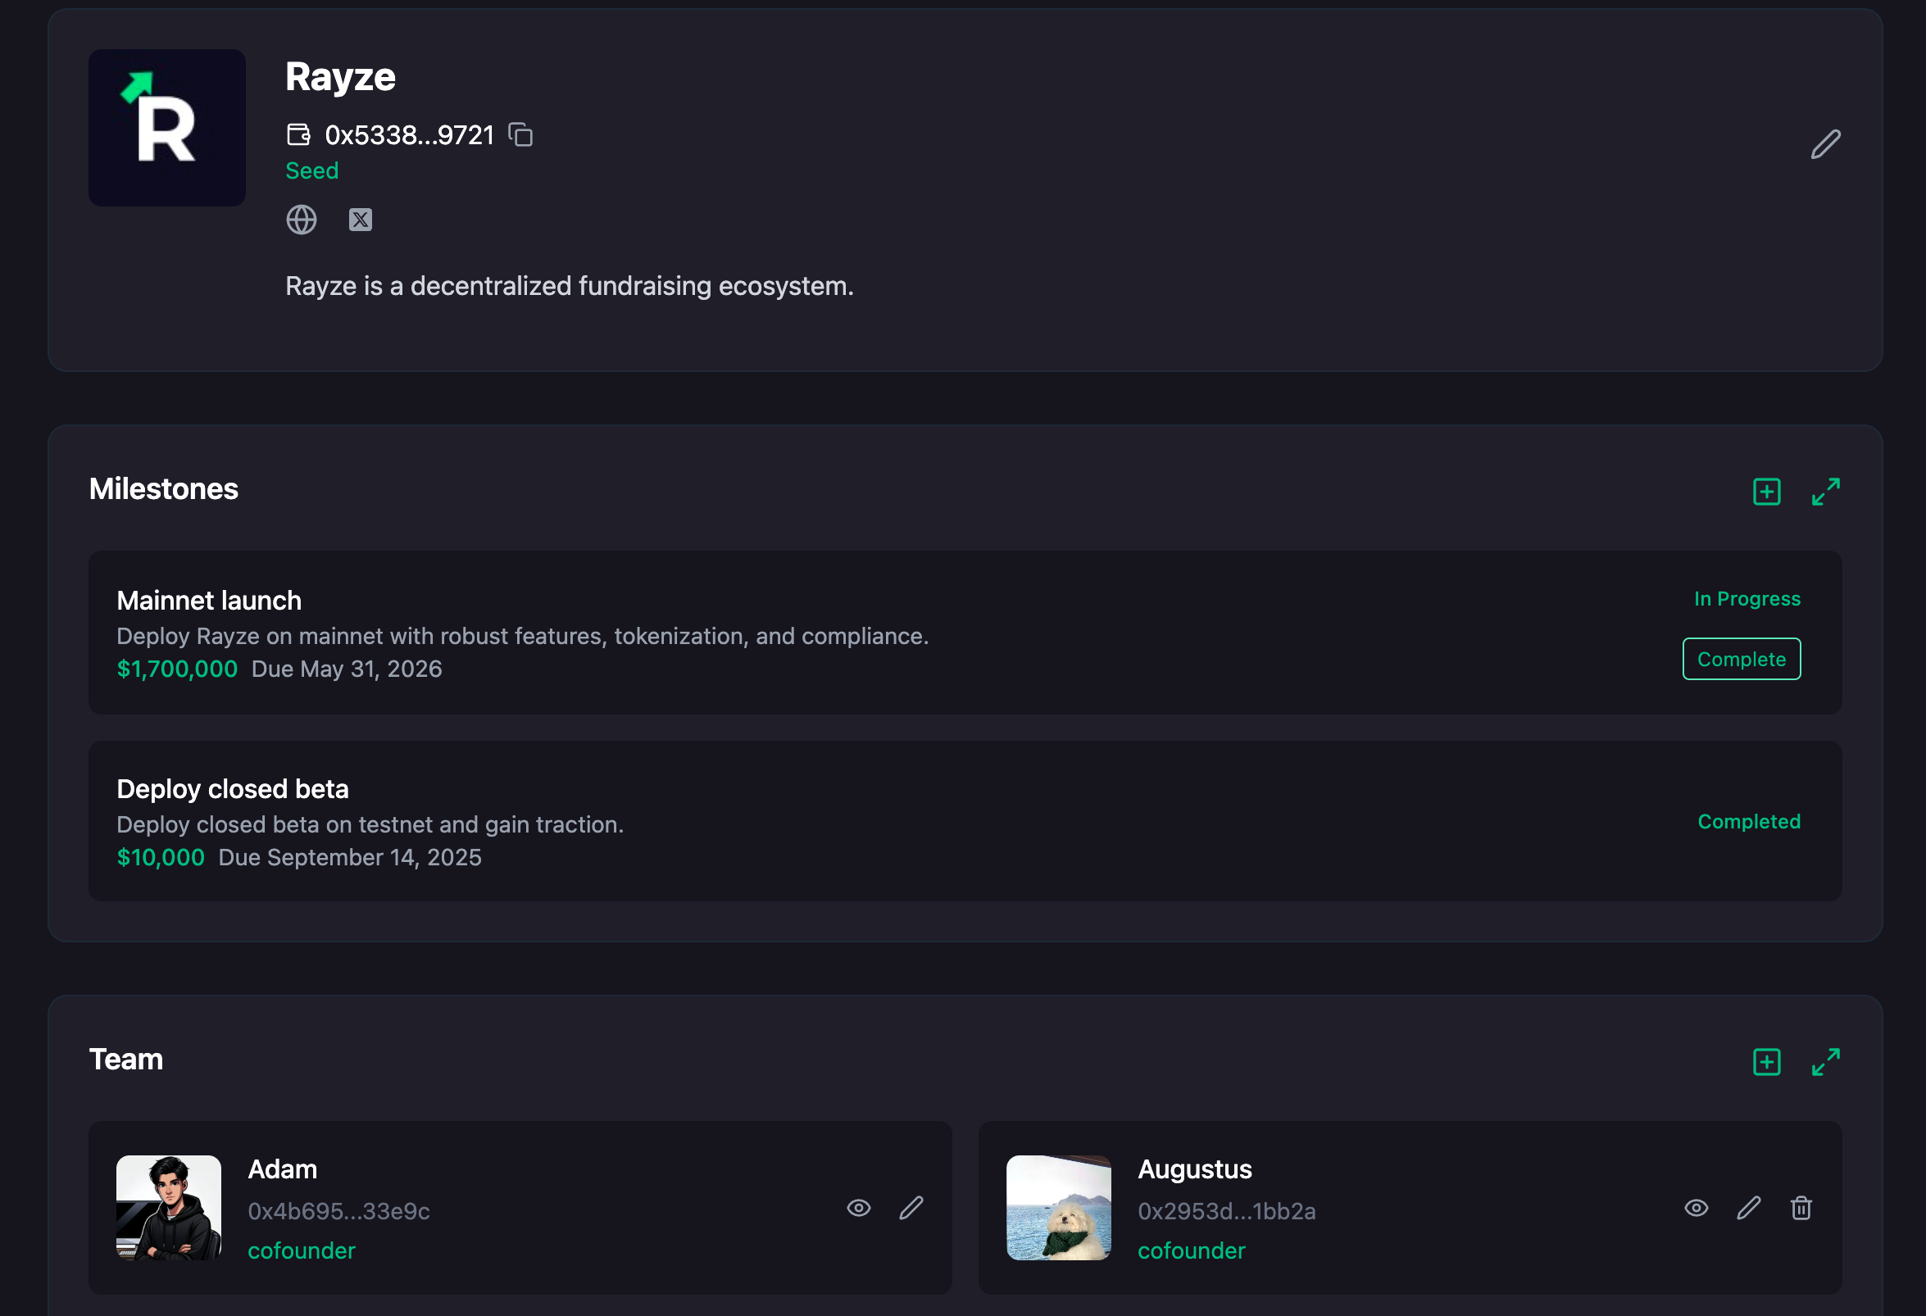Click Augustus's dog avatar picture
This screenshot has width=1926, height=1316.
[1057, 1208]
